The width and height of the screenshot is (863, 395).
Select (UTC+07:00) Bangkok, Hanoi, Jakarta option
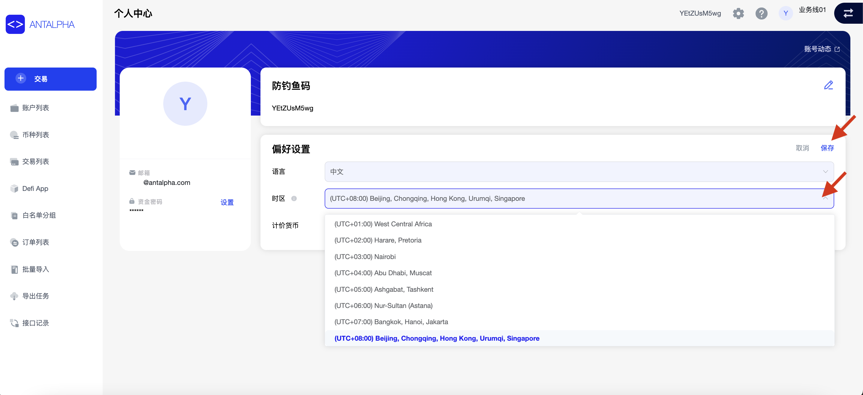pyautogui.click(x=391, y=322)
